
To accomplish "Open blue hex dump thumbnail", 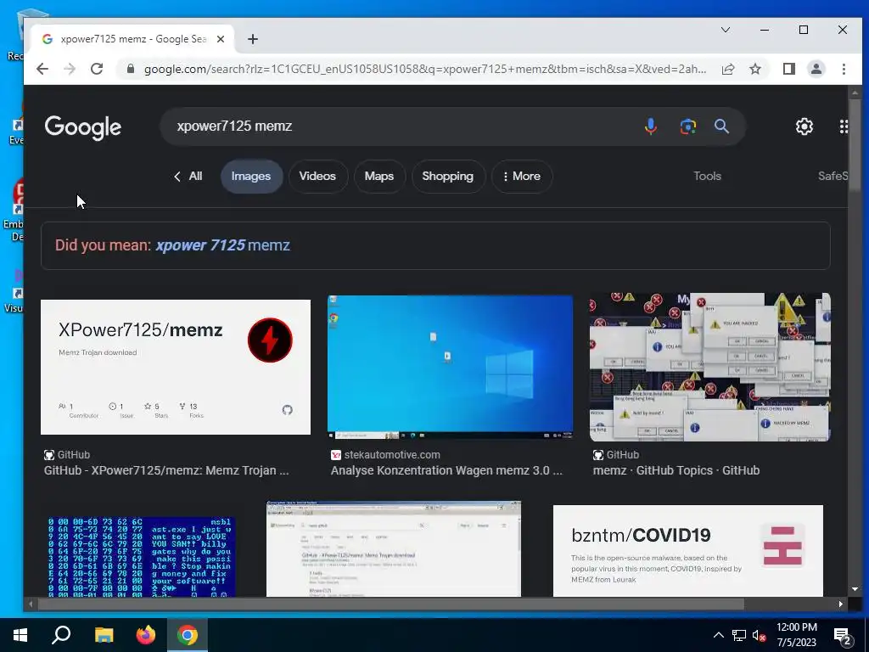I will point(142,557).
